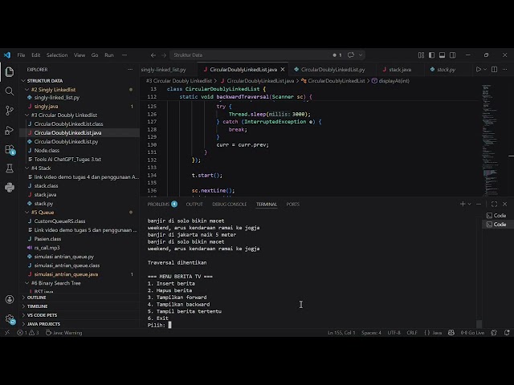Open the new terminal launch profile dropdown

(469, 204)
